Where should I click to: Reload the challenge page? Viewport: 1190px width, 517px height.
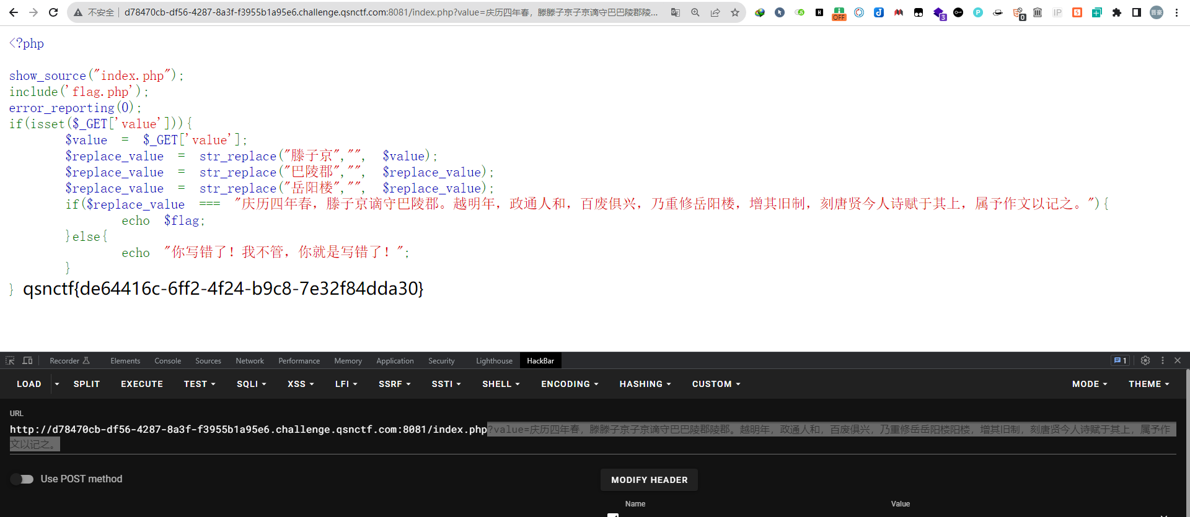pos(53,12)
